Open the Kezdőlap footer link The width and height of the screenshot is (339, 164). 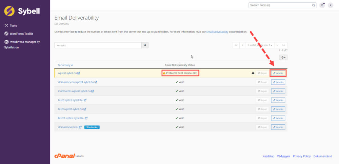point(268,156)
